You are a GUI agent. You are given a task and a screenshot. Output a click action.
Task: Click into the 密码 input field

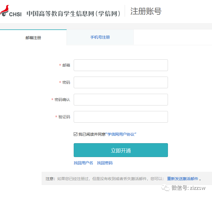pyautogui.click(x=121, y=82)
